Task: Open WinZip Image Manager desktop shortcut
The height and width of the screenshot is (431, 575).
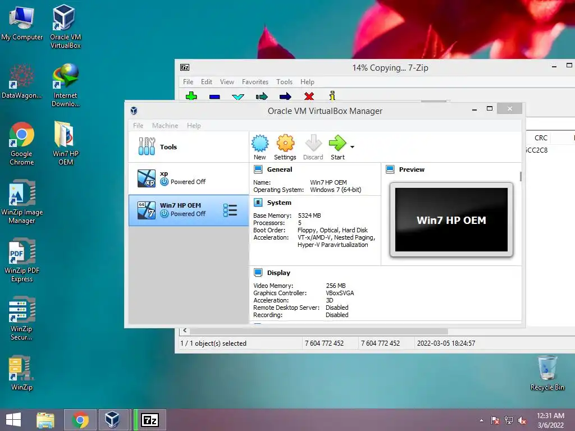Action: point(22,201)
